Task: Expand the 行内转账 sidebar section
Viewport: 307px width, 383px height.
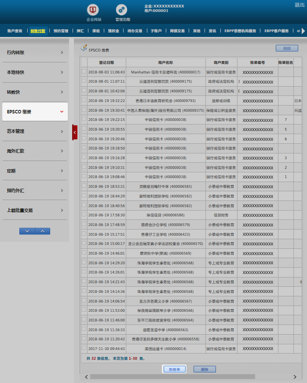Action: click(x=34, y=53)
